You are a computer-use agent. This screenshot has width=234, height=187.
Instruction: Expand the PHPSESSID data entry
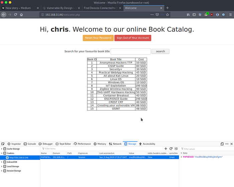point(181,157)
